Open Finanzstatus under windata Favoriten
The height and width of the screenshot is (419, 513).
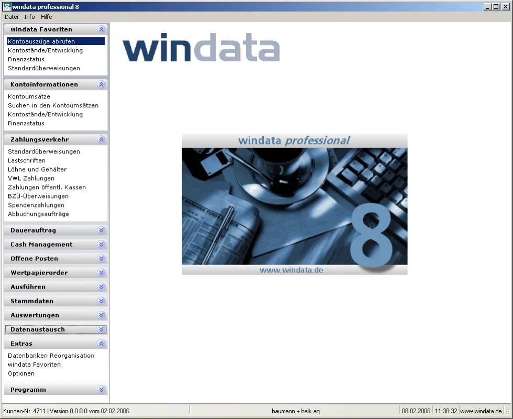(26, 59)
